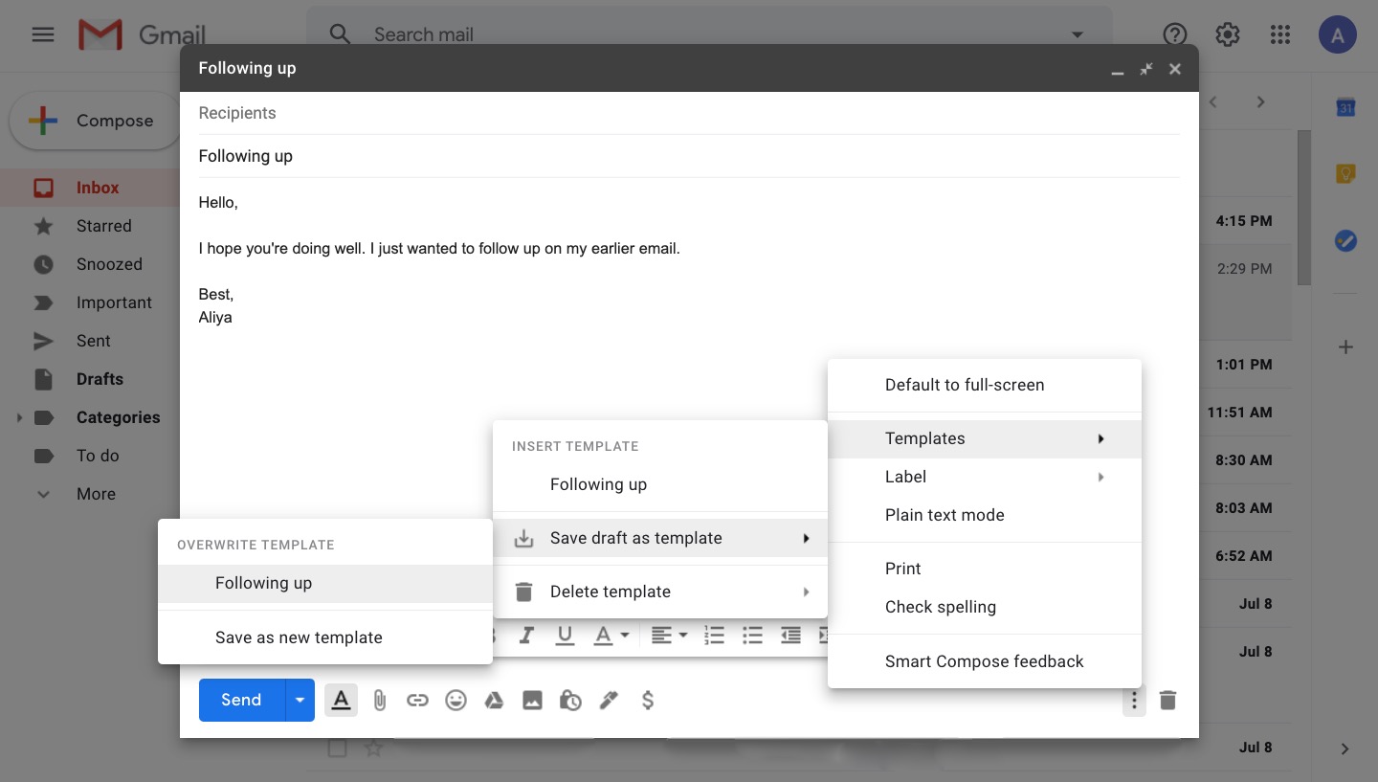Insert files using the Google Drive icon
Image resolution: width=1378 pixels, height=782 pixels.
[494, 701]
